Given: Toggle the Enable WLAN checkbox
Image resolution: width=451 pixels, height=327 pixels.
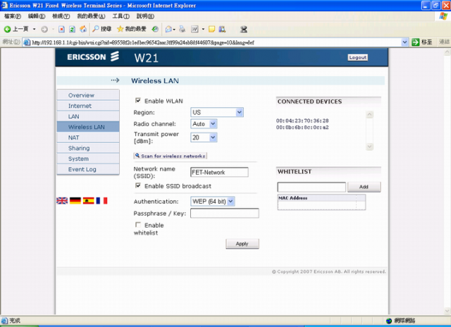Looking at the screenshot, I should click(138, 100).
